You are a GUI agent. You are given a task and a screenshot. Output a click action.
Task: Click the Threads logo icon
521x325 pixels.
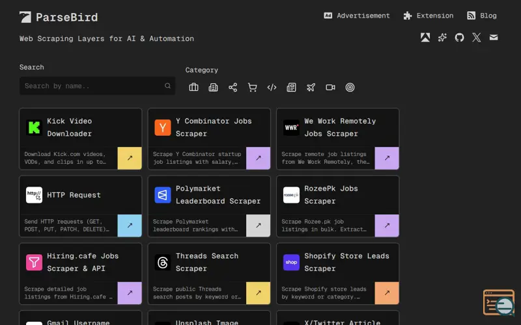(x=163, y=263)
